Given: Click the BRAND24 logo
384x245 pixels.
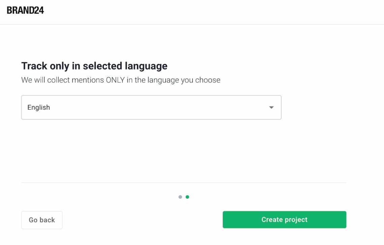Looking at the screenshot, I should (x=25, y=10).
